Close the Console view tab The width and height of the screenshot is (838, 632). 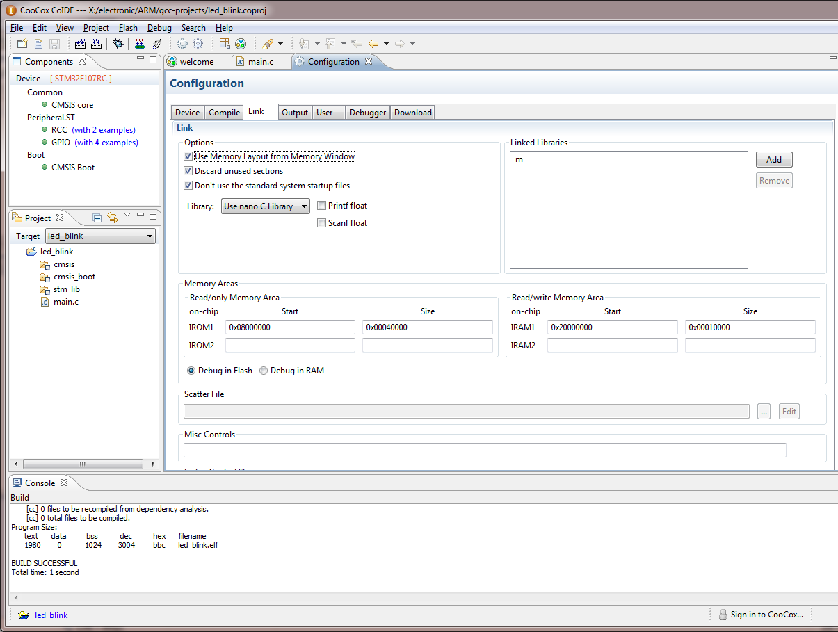(63, 483)
